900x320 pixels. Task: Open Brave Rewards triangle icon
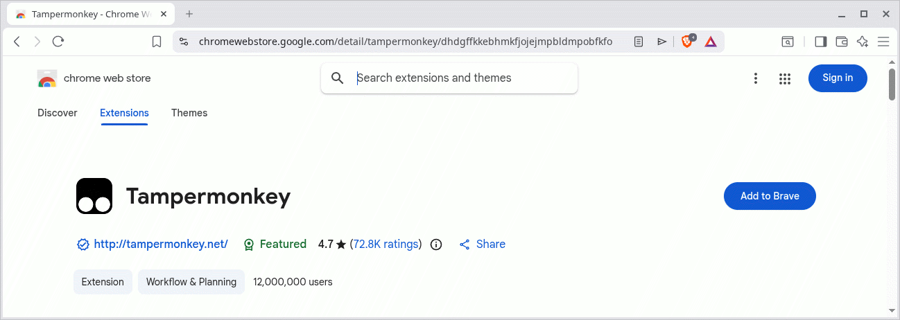711,42
